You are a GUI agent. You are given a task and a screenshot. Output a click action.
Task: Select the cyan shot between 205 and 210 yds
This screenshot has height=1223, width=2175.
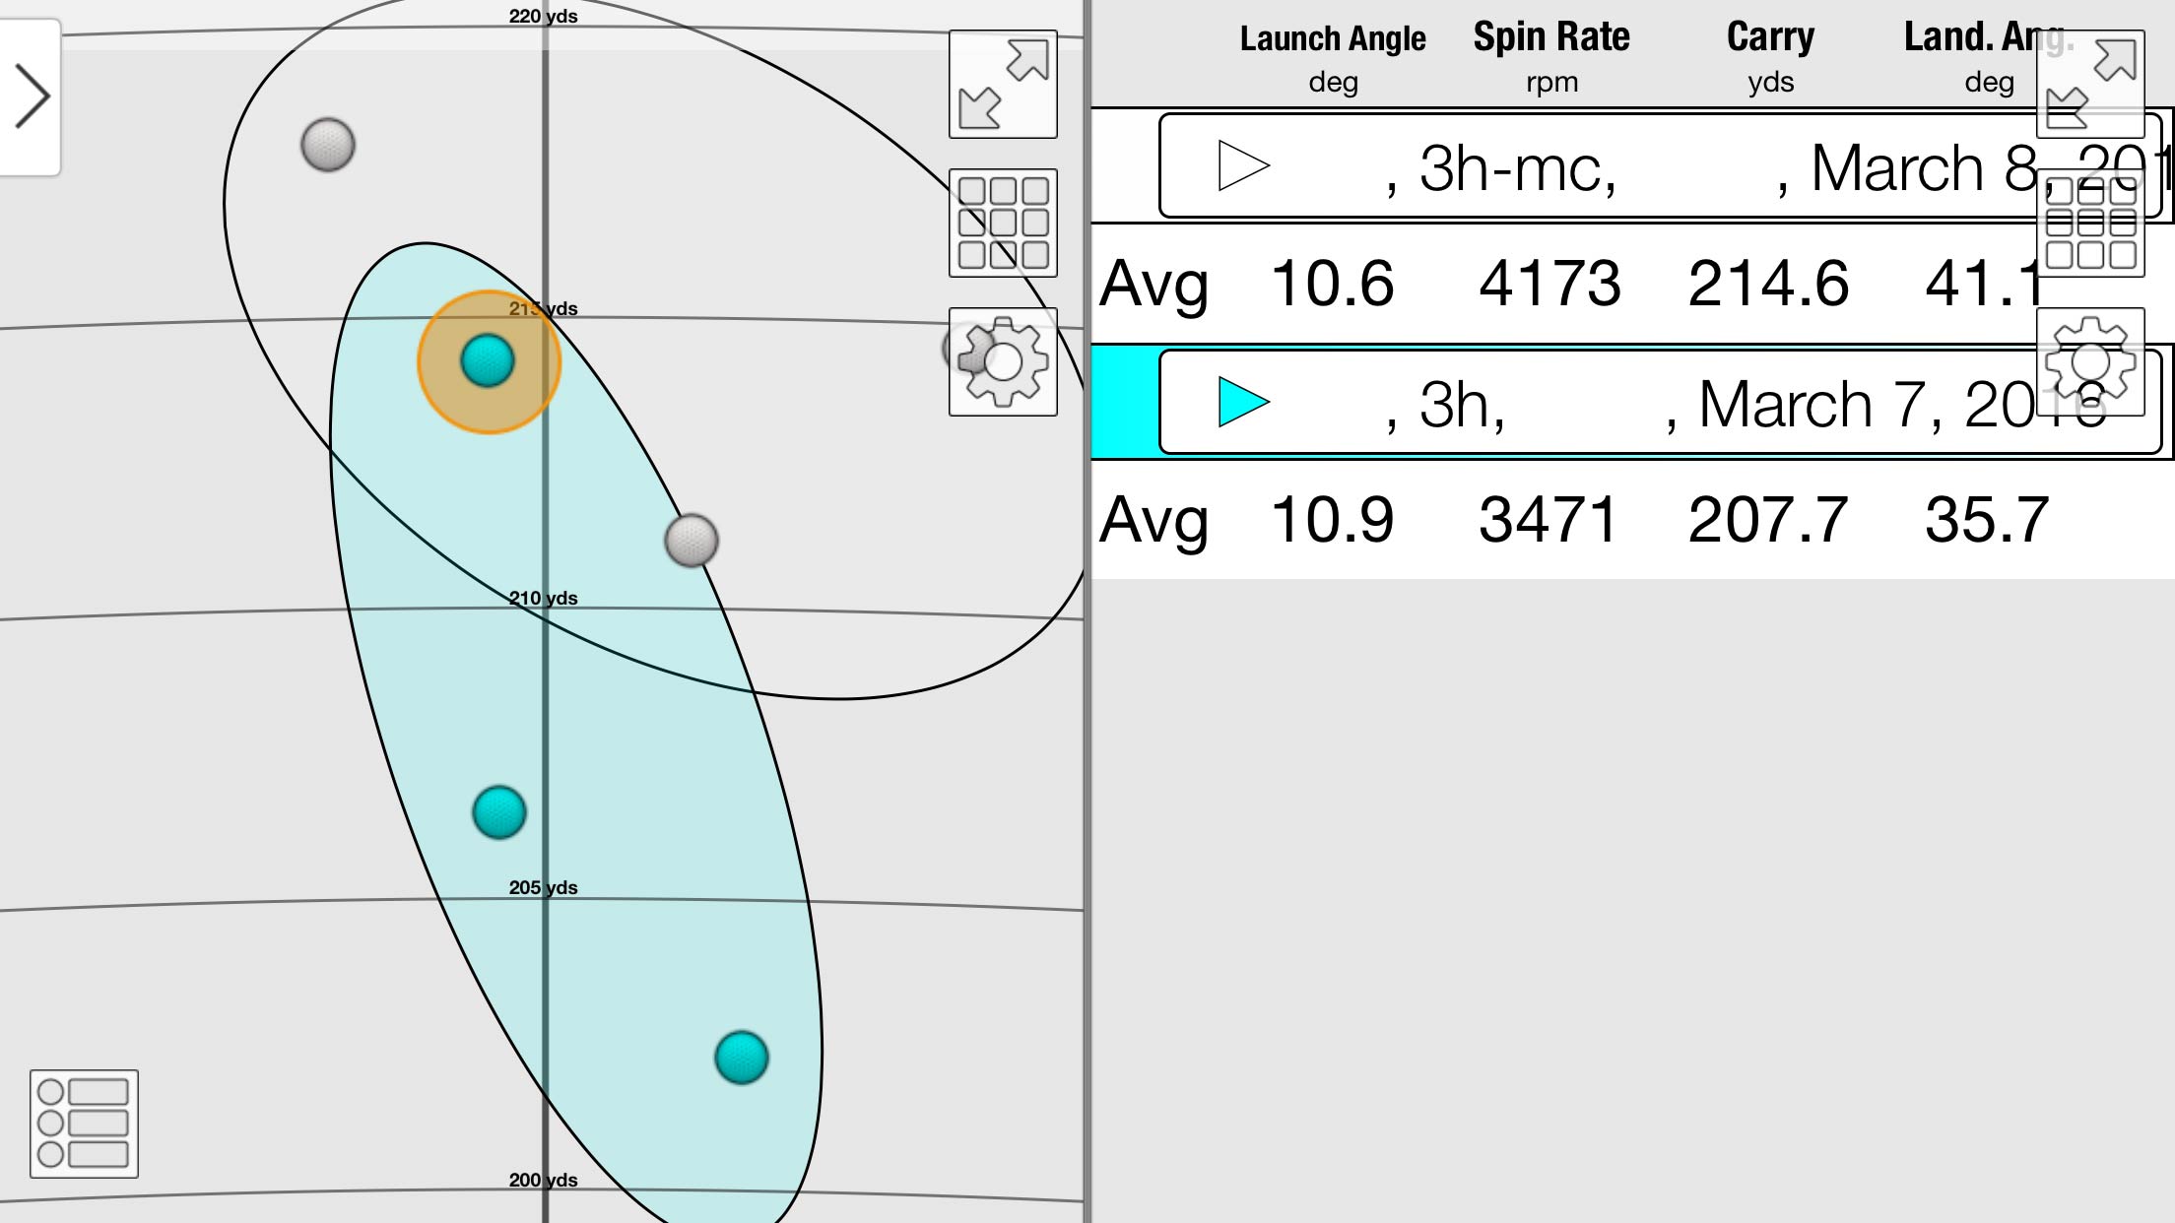coord(499,812)
